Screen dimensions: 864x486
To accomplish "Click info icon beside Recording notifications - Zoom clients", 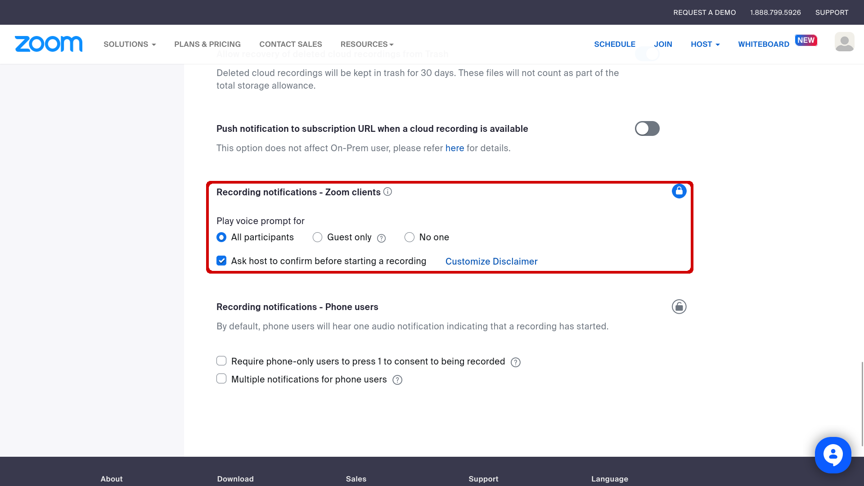I will pos(387,192).
